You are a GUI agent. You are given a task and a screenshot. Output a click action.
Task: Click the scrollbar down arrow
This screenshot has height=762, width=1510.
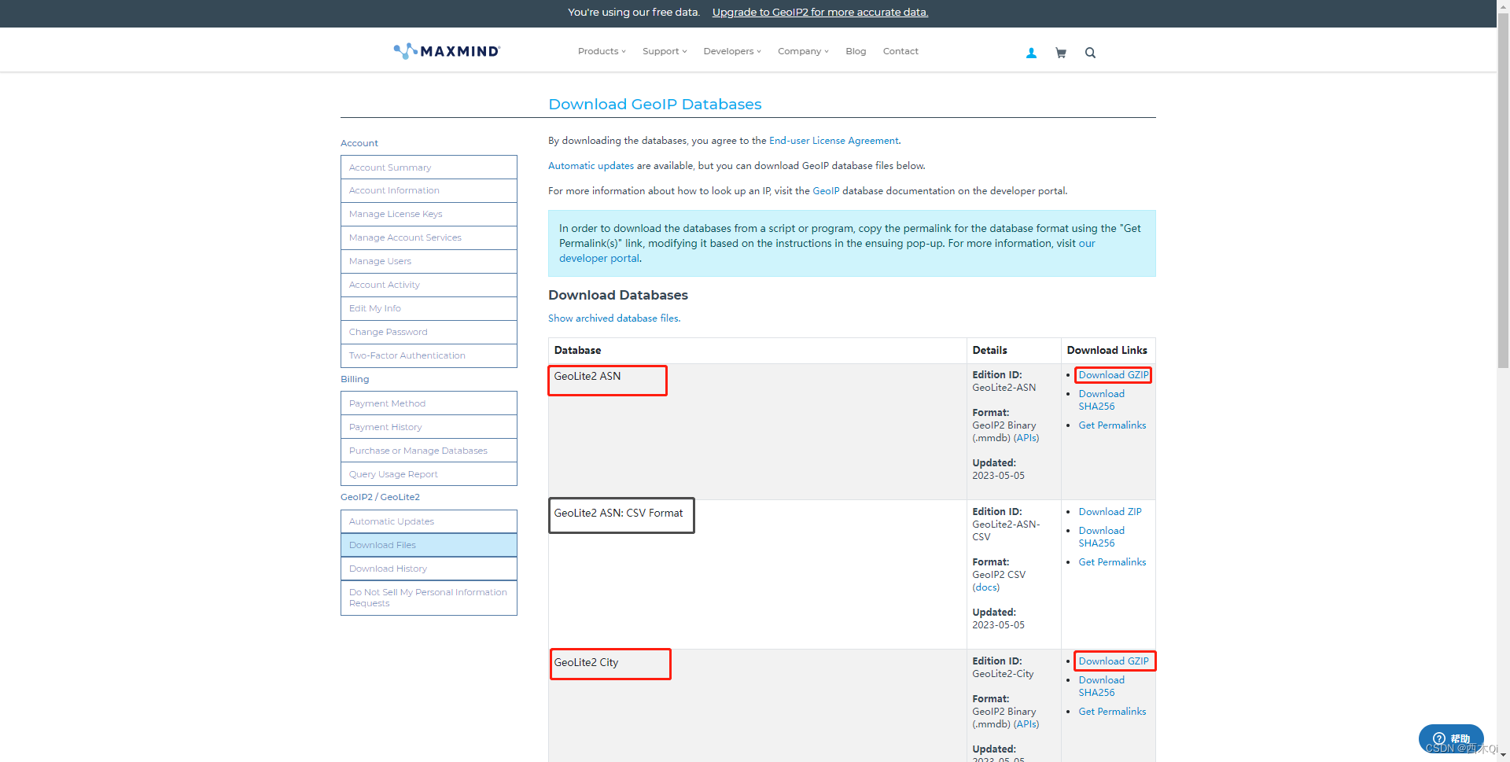(x=1503, y=756)
